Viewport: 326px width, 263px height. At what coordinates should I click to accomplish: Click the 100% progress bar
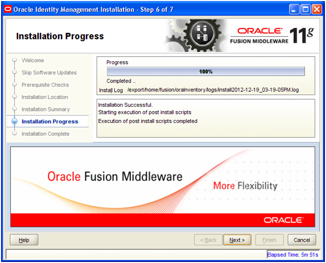click(206, 72)
